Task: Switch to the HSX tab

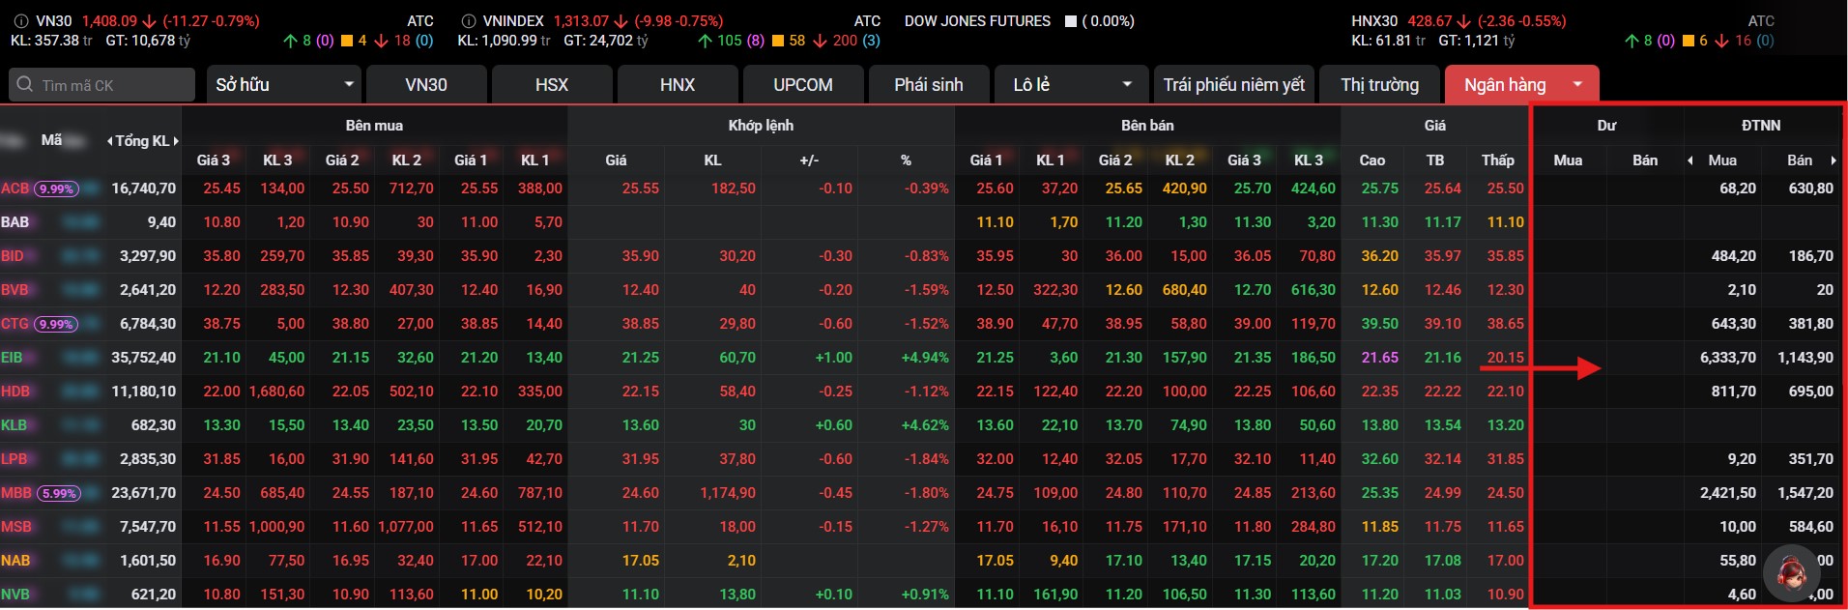Action: point(552,85)
